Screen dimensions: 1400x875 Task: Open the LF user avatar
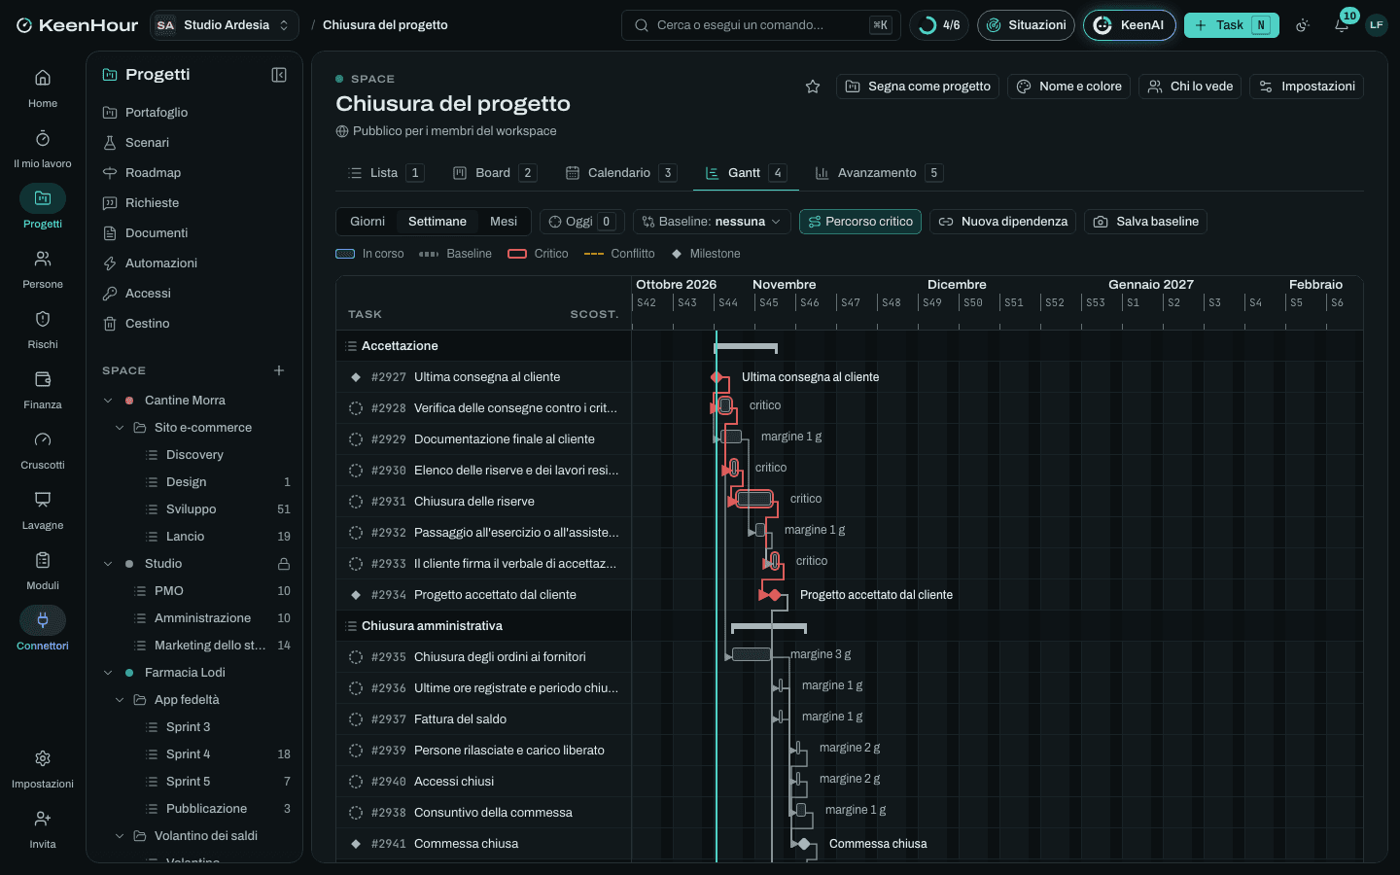1377,25
